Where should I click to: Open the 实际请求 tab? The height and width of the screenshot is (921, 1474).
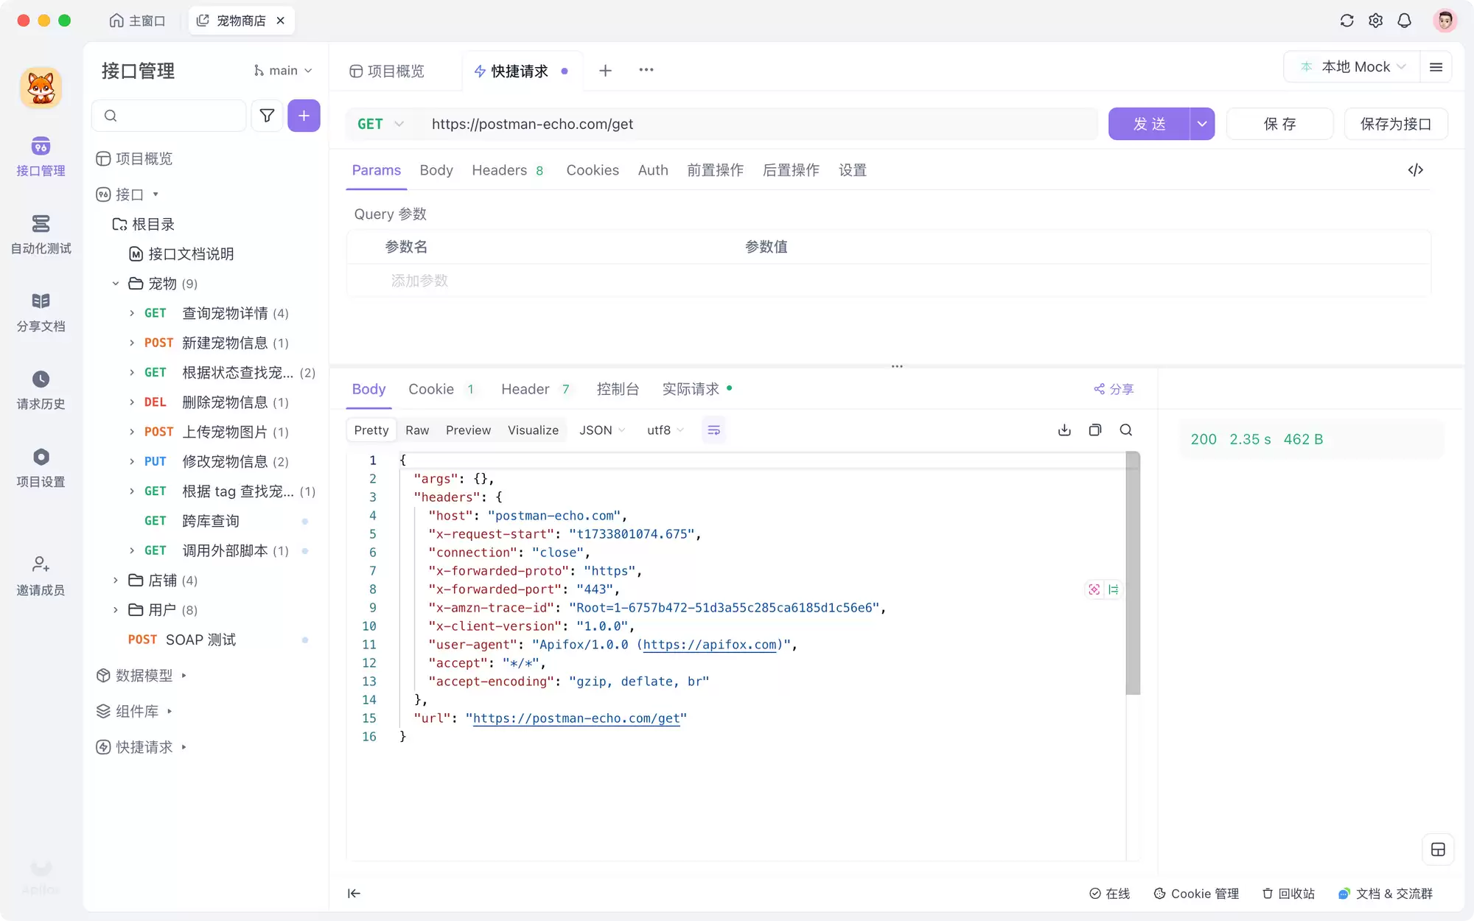[x=696, y=389]
